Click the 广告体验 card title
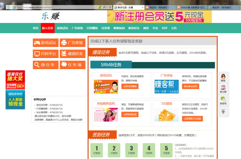 pyautogui.click(x=166, y=75)
